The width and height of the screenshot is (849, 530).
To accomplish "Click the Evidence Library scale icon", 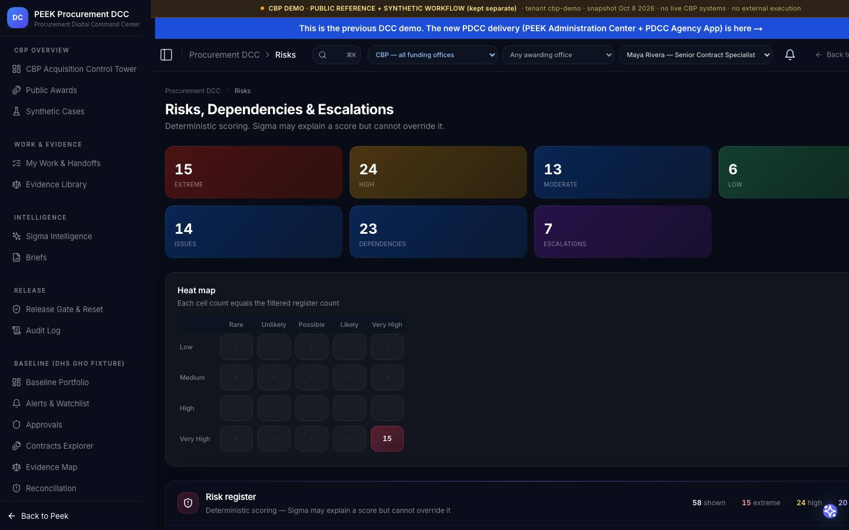I will pos(17,184).
